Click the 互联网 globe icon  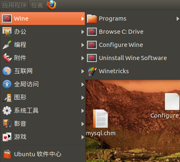tap(7, 71)
